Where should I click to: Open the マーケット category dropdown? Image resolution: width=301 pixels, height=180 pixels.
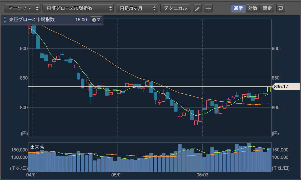[x=23, y=8]
